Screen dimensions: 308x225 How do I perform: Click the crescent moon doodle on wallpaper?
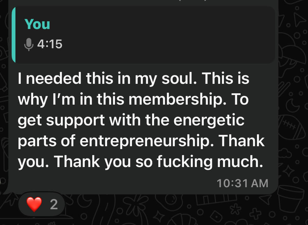(x=292, y=105)
